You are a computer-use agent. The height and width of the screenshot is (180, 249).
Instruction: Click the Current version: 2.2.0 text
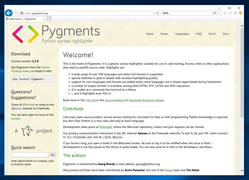[x=25, y=61]
